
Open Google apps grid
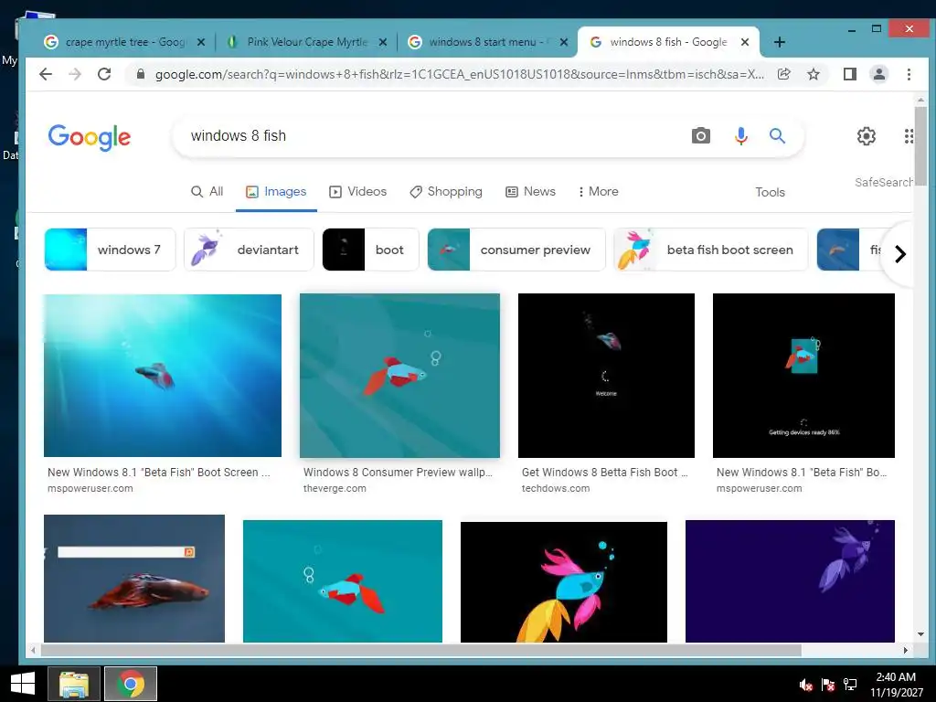pos(908,136)
